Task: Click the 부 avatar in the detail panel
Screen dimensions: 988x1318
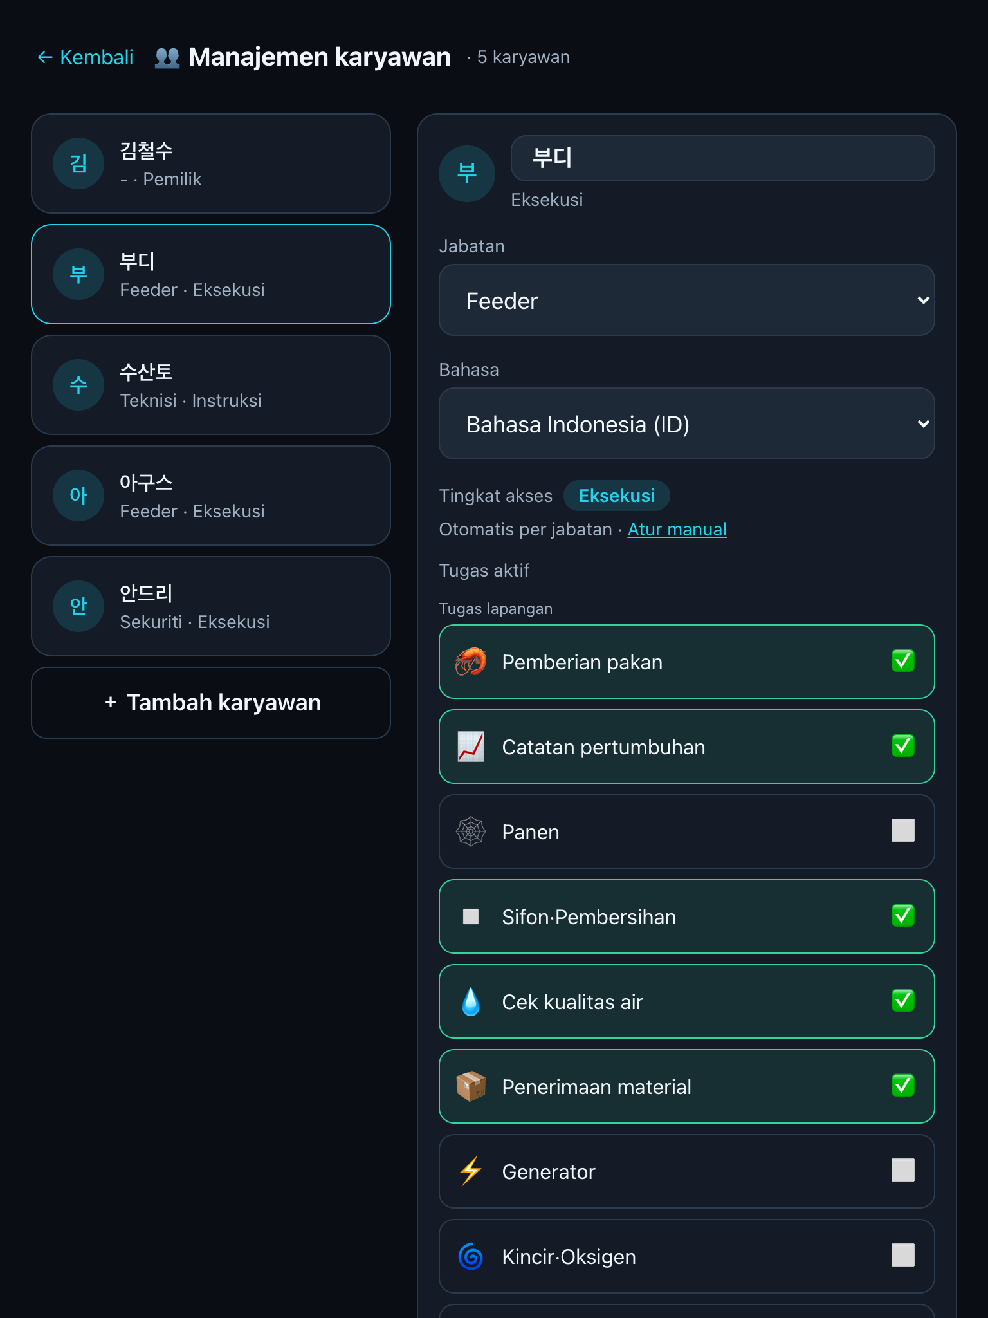Action: (x=467, y=174)
